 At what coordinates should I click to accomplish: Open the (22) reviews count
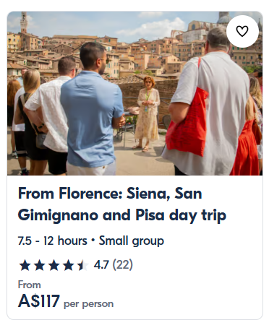[x=123, y=265]
